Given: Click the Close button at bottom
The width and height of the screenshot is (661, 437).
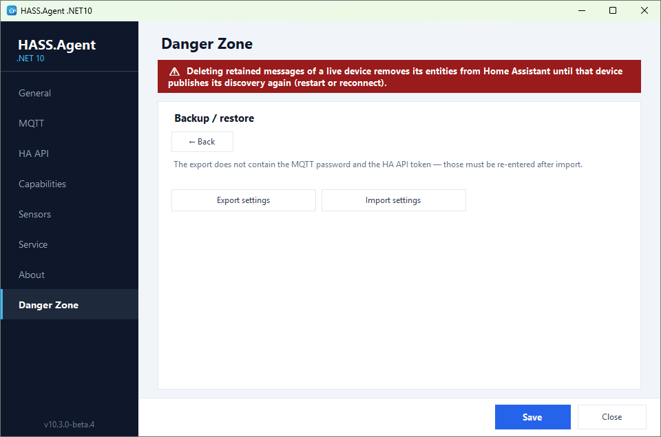Looking at the screenshot, I should pyautogui.click(x=612, y=417).
